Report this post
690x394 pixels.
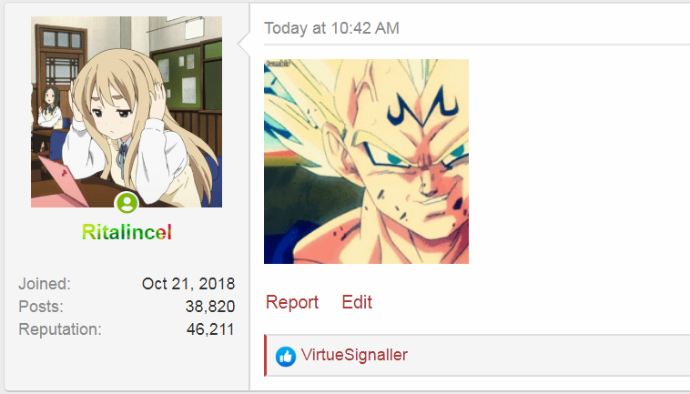pos(292,302)
